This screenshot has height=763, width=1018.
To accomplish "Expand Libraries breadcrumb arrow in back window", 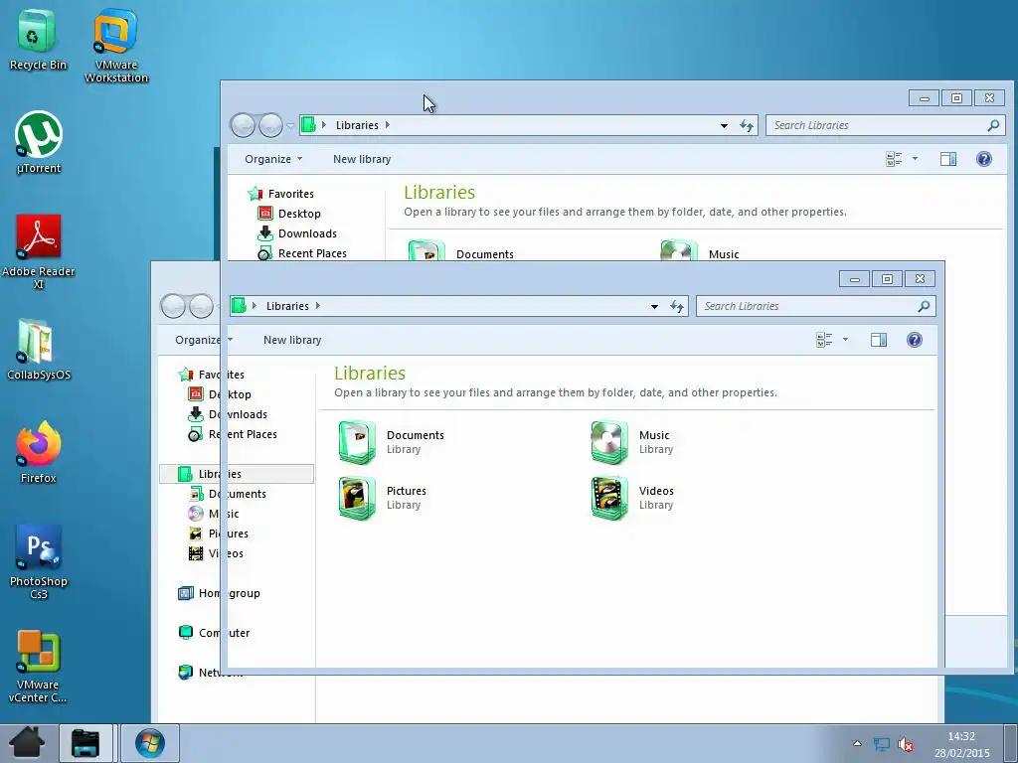I will click(387, 124).
